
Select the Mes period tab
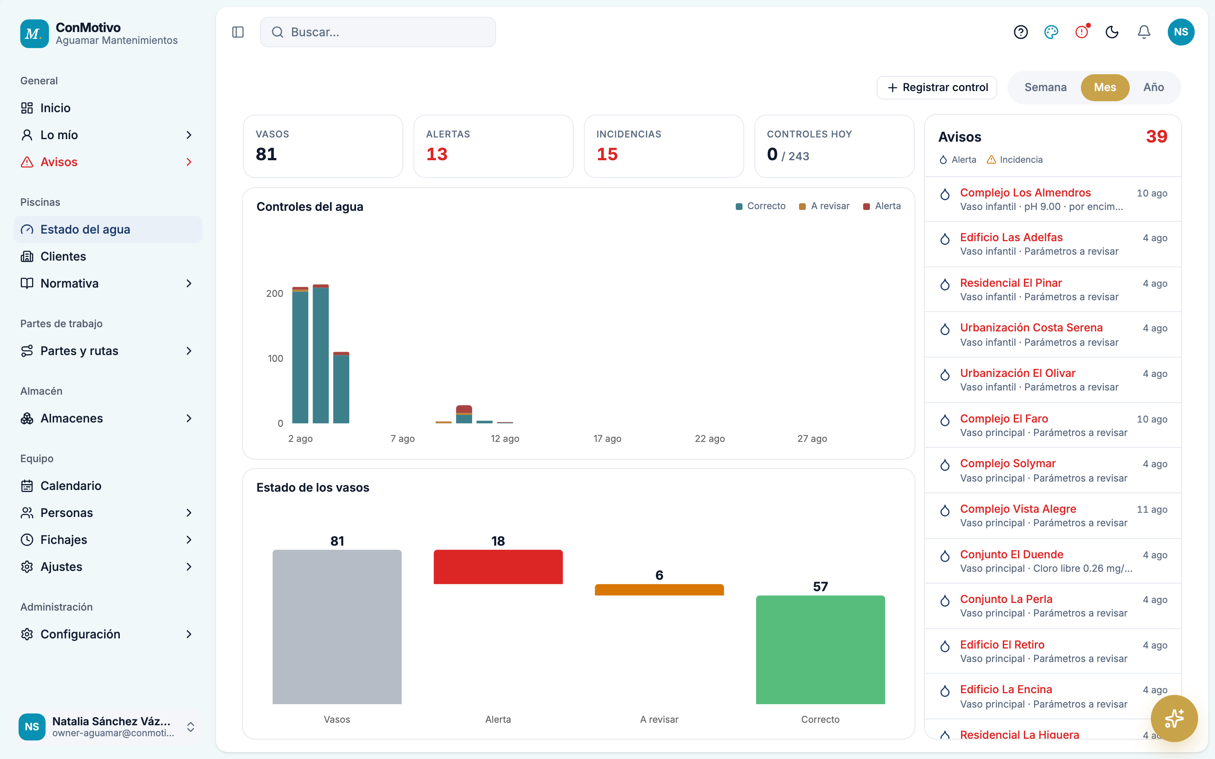1105,87
